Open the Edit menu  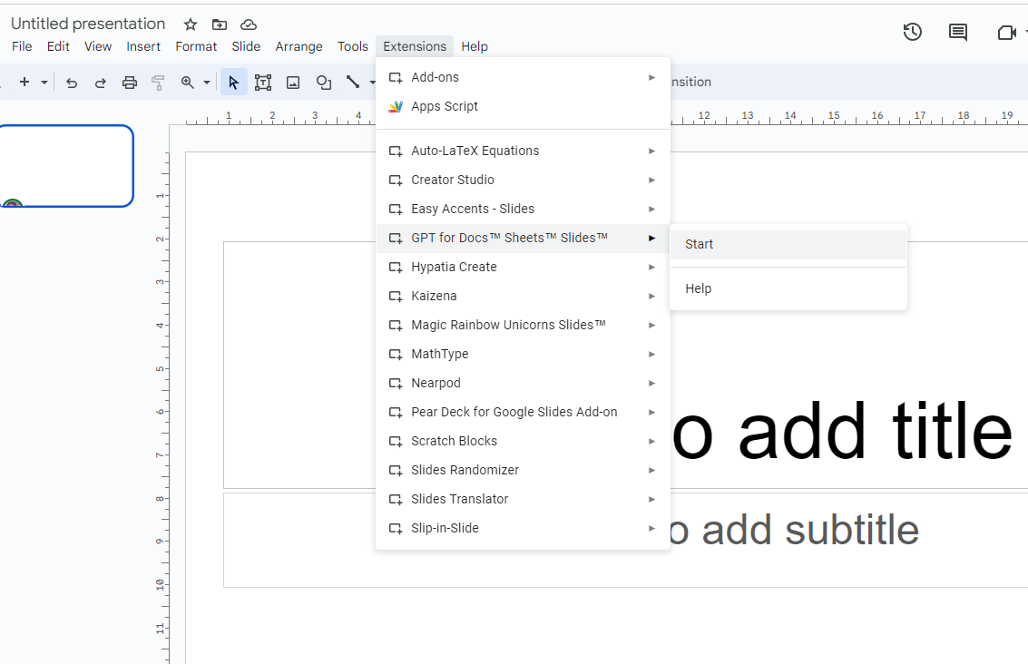coord(58,46)
